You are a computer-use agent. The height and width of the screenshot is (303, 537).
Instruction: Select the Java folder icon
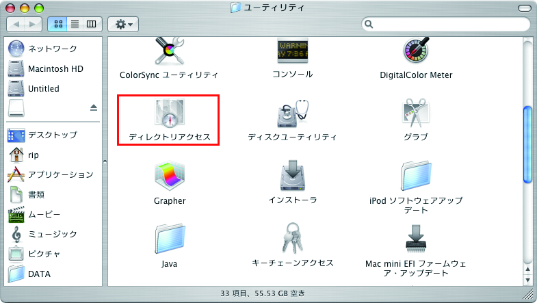[x=170, y=239]
